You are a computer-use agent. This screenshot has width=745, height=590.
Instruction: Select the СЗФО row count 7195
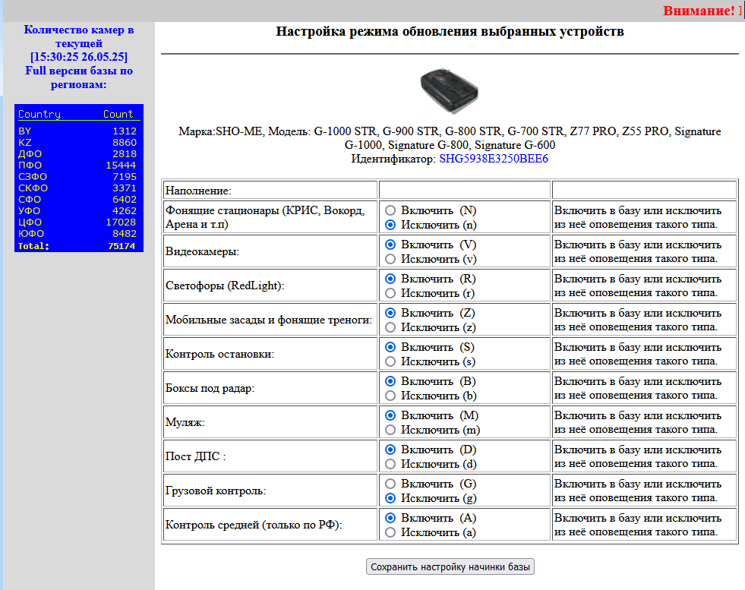[125, 177]
